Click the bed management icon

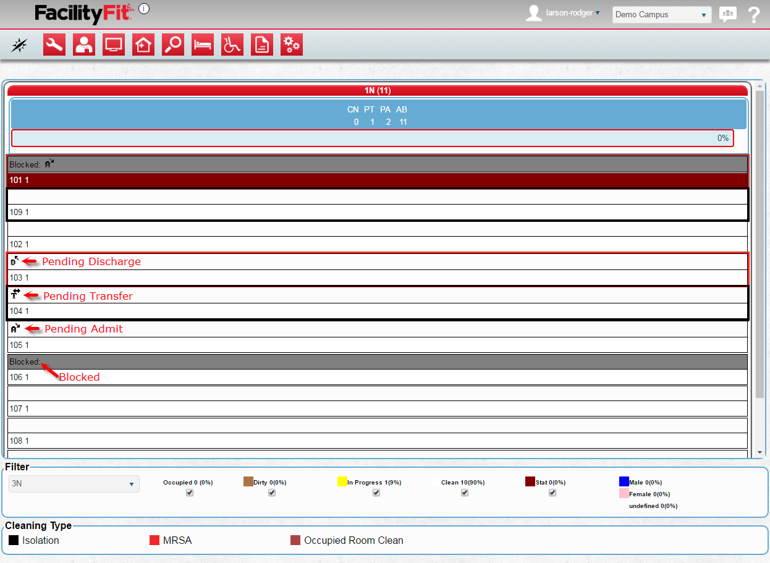[x=203, y=44]
